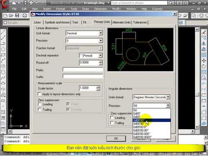Select the Array modify tool

point(204,55)
